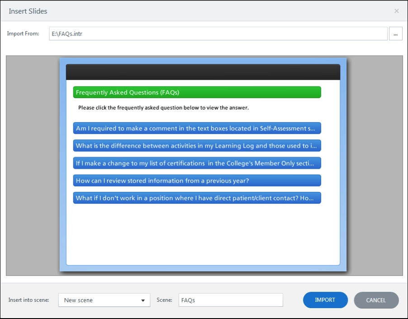408x319 pixels.
Task: Click the Scene name field FAQs
Action: (231, 300)
